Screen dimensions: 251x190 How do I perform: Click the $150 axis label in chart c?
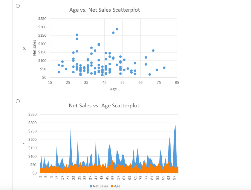coord(33,148)
